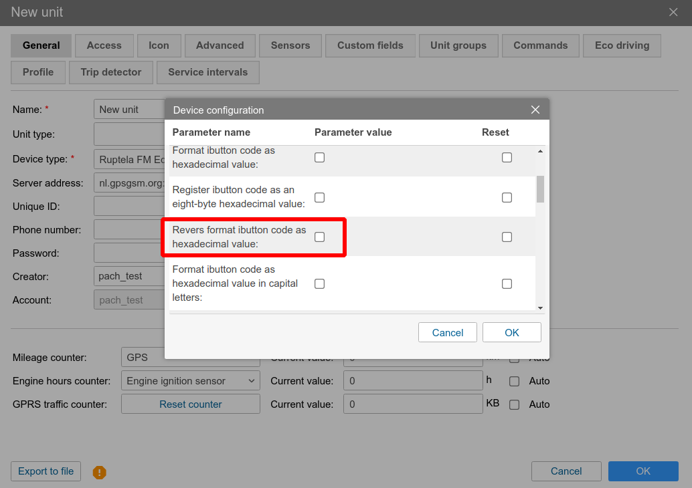Tick Reset for capital letters format
The height and width of the screenshot is (488, 692).
coord(507,284)
